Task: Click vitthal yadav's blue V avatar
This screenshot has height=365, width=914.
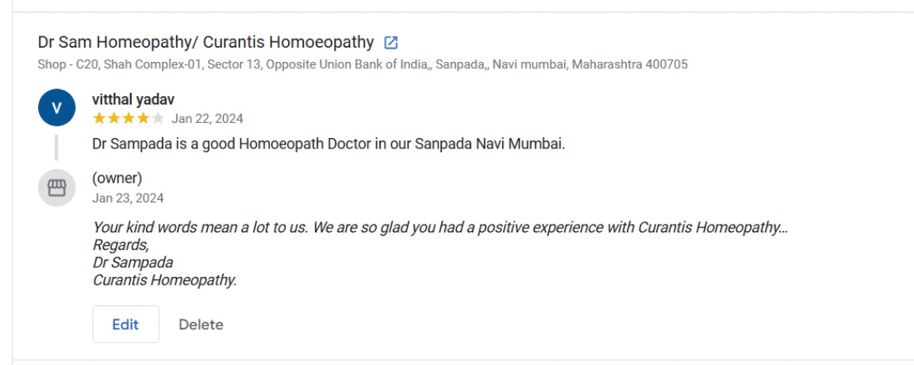Action: click(56, 108)
